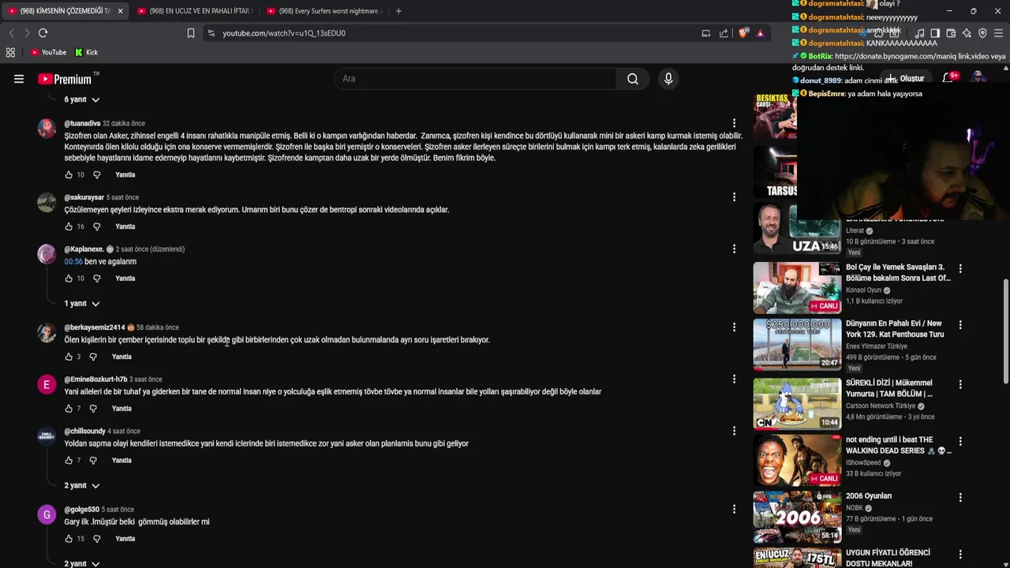Reply to @tuanadiva with Yanıtla
The height and width of the screenshot is (568, 1010).
[x=125, y=174]
